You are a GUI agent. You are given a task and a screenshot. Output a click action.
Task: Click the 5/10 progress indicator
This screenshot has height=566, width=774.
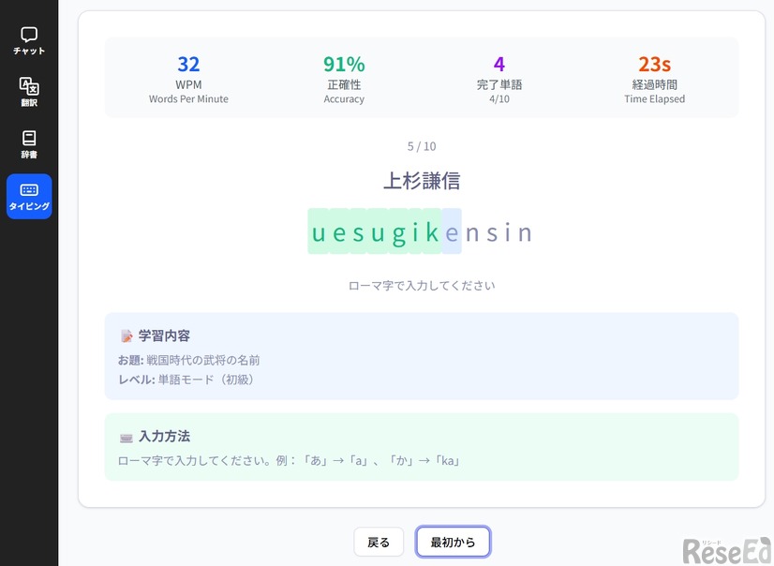[419, 146]
